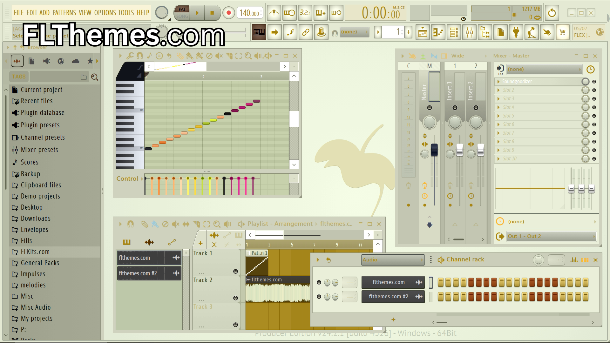This screenshot has height=343, width=610.
Task: Toggle typing keyboard to piano icon
Action: coord(259,32)
